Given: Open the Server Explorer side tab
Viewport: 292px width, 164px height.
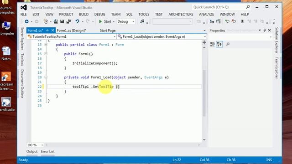Looking at the screenshot, I should [22, 38].
